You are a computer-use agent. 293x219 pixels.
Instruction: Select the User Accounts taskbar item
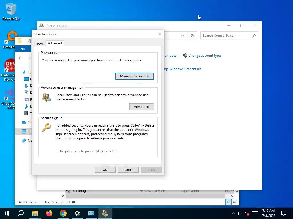105,213
